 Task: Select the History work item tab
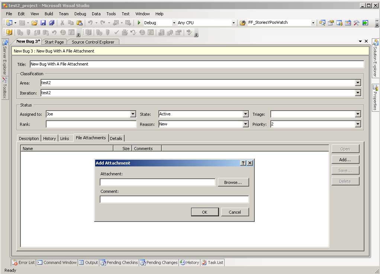point(49,138)
